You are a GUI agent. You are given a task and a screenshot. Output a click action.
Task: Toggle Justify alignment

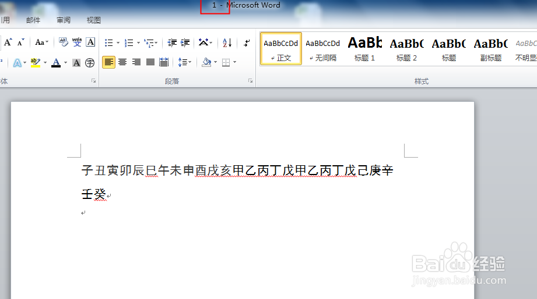pos(150,62)
